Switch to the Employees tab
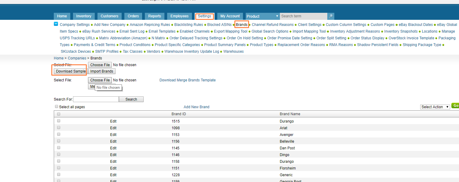459x182 pixels. (x=180, y=16)
